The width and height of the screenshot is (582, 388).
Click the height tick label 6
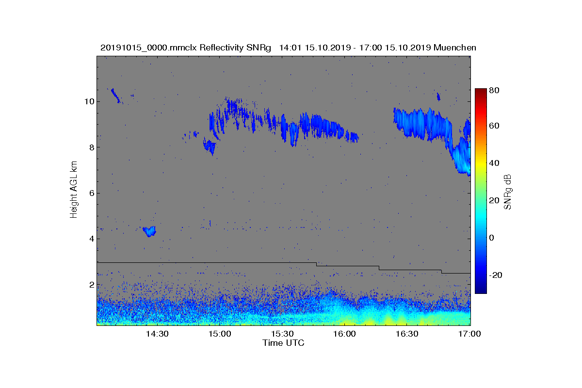(91, 193)
